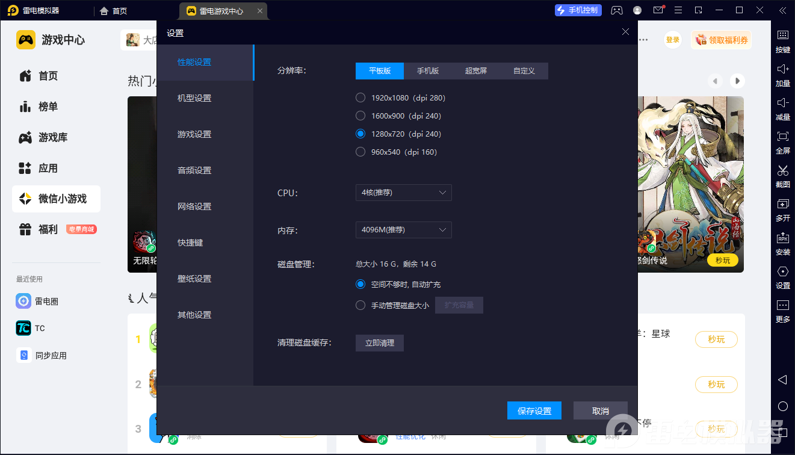Click the 安装 APK install icon
The height and width of the screenshot is (455, 795).
coord(782,238)
